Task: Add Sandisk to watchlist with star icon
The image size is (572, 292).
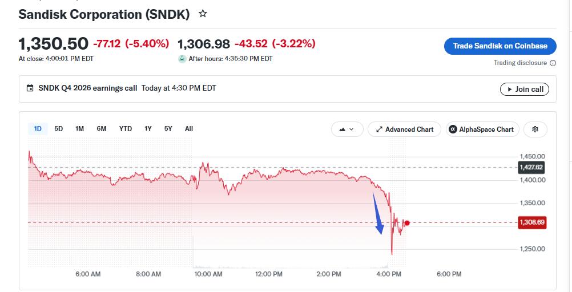Action: (x=203, y=14)
